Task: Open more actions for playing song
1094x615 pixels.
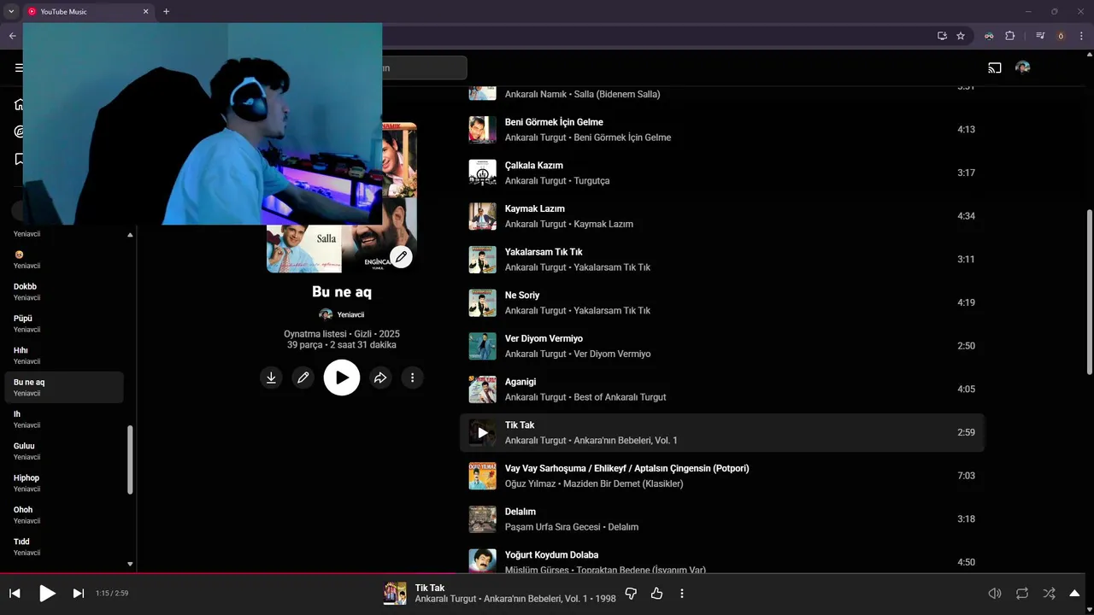Action: coord(681,593)
